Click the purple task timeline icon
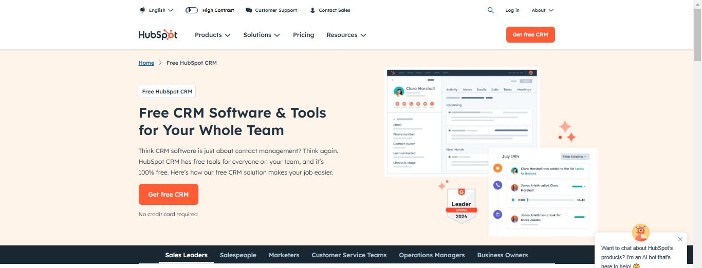This screenshot has height=268, width=702. coord(497,214)
